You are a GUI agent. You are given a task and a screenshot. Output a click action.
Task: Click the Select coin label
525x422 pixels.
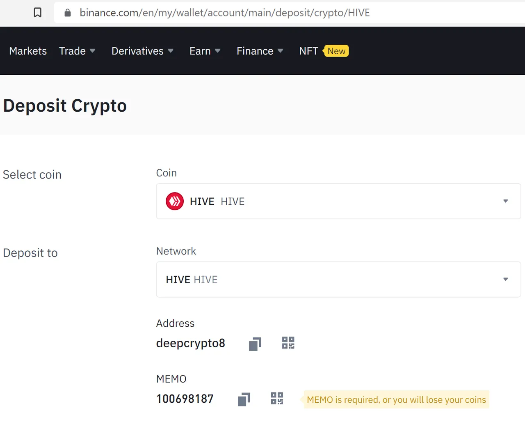click(32, 174)
